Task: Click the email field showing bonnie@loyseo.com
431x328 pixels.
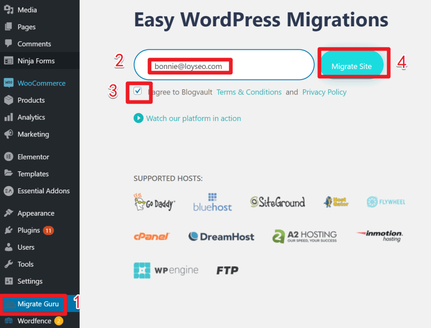Action: coord(224,65)
